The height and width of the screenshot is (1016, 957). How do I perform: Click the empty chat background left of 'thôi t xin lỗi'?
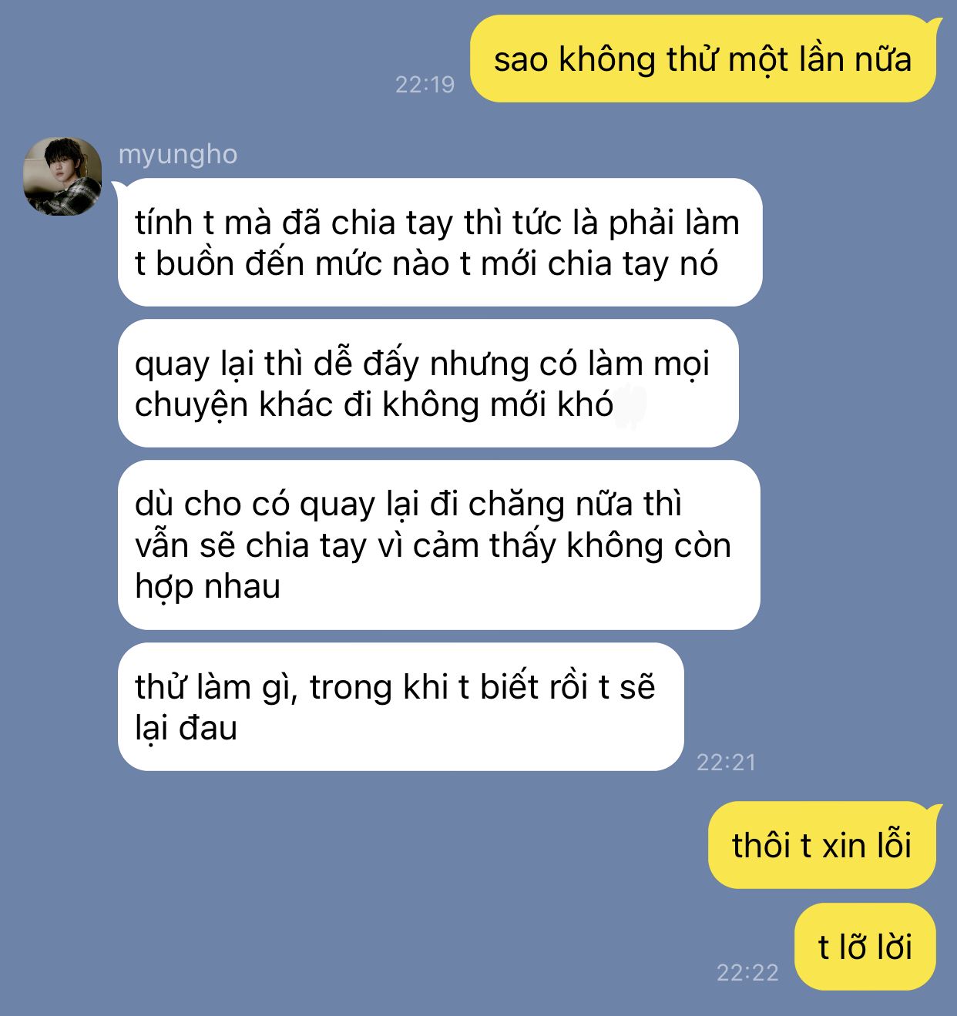(x=385, y=845)
